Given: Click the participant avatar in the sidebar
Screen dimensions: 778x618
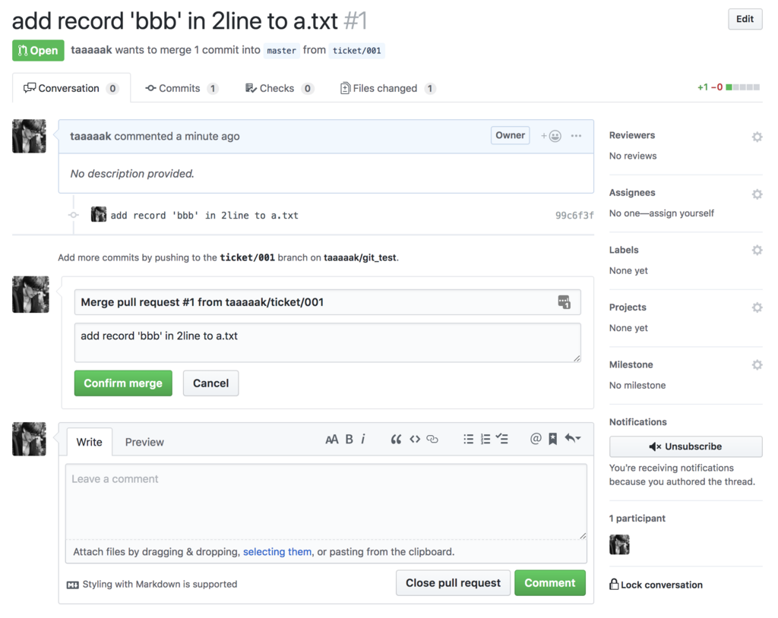Looking at the screenshot, I should pos(619,544).
